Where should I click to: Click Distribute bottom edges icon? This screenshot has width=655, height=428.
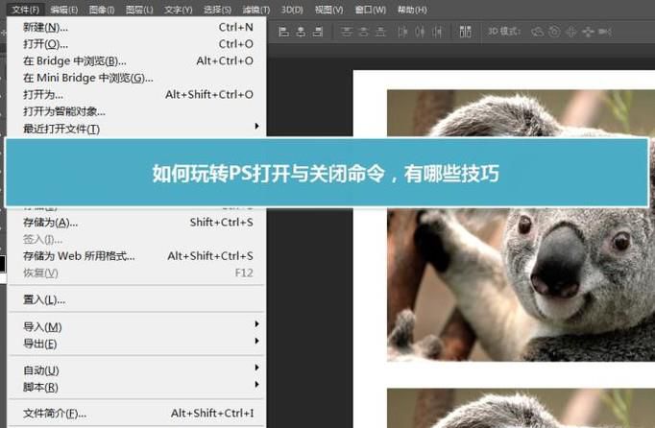tap(380, 32)
